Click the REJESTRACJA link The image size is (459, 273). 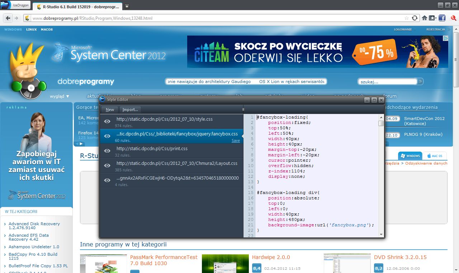pyautogui.click(x=435, y=29)
